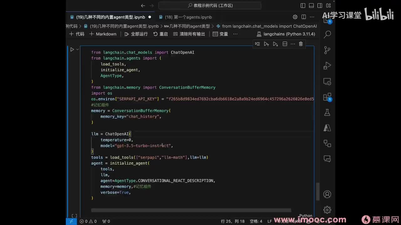
Task: Click memory_key="chat_history" line
Action: point(131,117)
